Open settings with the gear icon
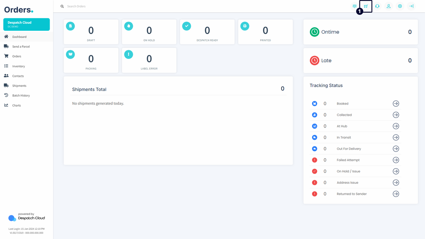The width and height of the screenshot is (425, 239). (x=400, y=6)
